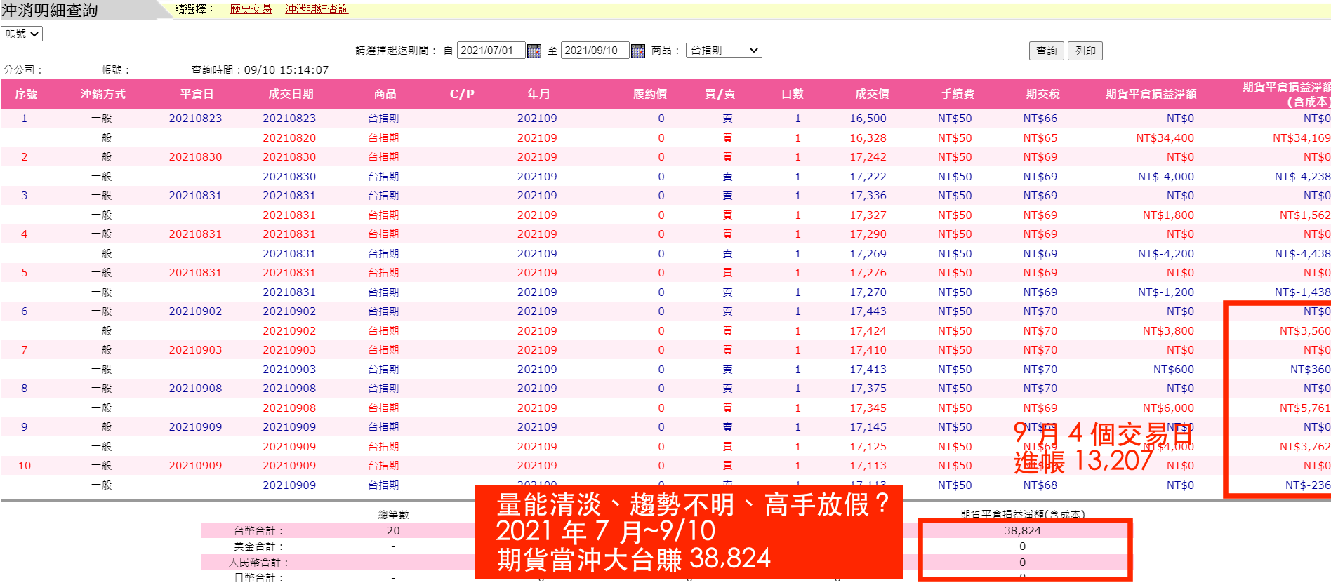Screen dimensions: 1331x585
Task: Click the 平倉日 column header
Action: click(x=197, y=94)
